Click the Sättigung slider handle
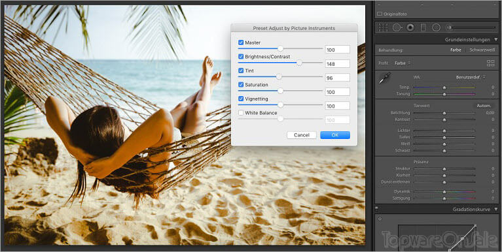This screenshot has height=252, width=502. coord(444,198)
